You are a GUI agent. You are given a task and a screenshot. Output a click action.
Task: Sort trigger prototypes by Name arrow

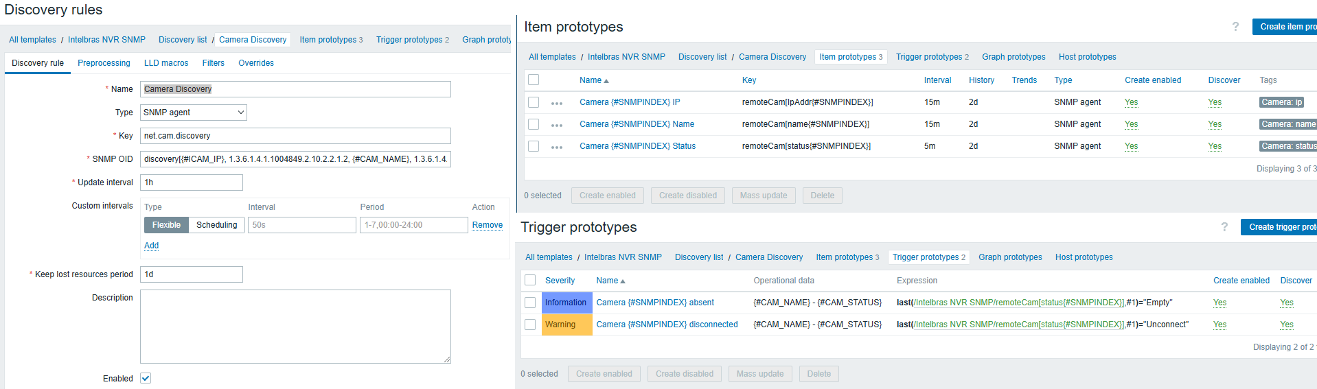tap(623, 281)
